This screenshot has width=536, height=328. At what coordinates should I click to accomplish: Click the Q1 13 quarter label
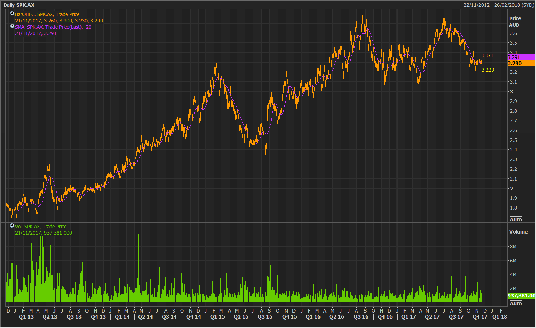click(26, 317)
